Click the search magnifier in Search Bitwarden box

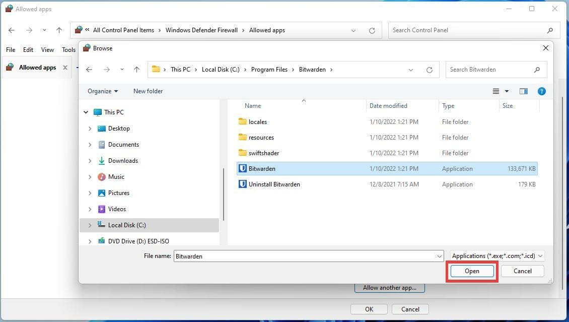pyautogui.click(x=537, y=70)
